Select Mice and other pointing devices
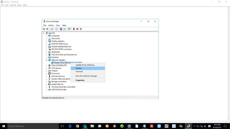The height and width of the screenshot is (129, 230). pos(64,55)
